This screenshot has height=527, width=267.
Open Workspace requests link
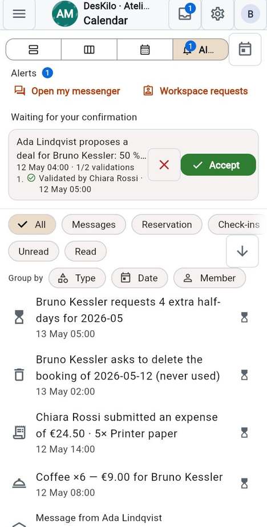point(196,91)
